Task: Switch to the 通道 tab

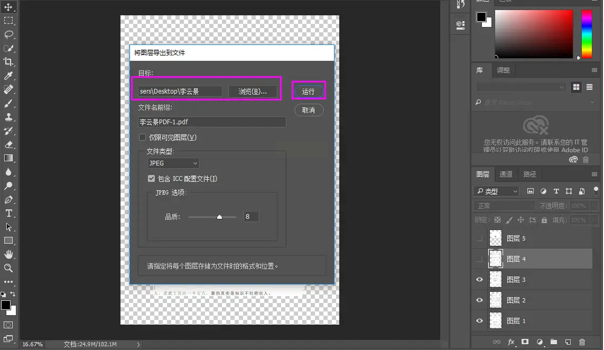Action: tap(506, 174)
